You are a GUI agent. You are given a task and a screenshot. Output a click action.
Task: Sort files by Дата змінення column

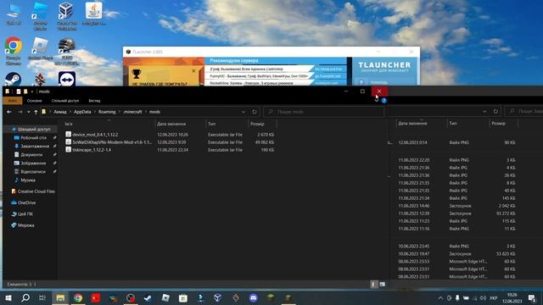click(171, 124)
